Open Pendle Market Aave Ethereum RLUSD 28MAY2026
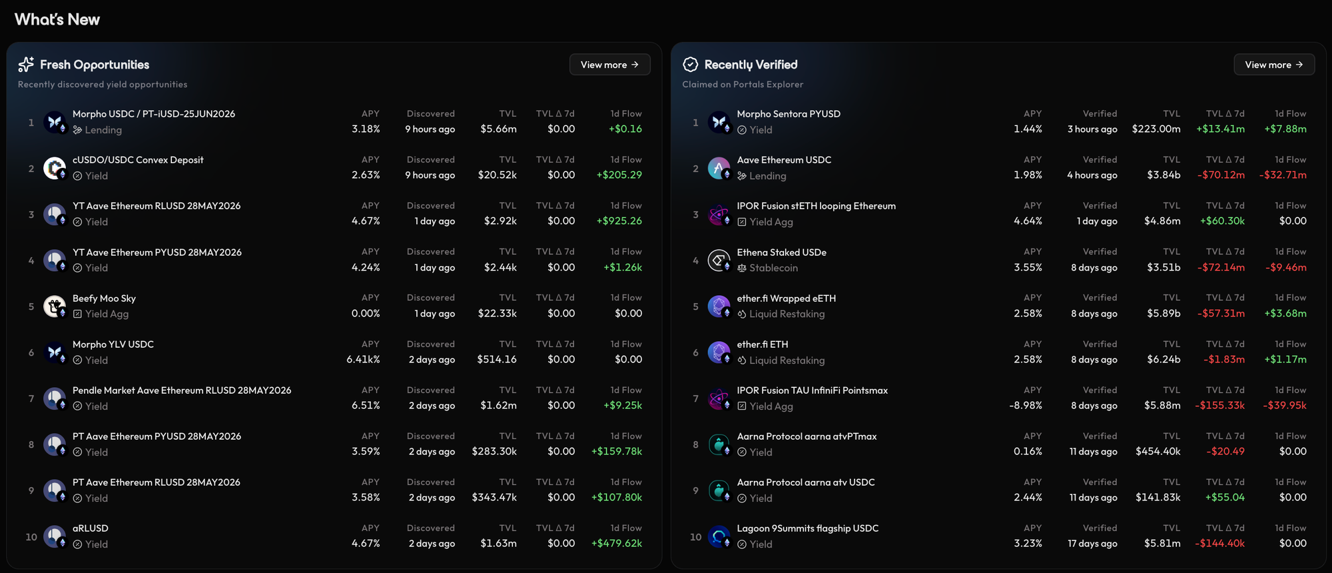 [x=182, y=390]
